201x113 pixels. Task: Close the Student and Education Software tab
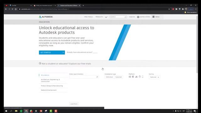[79, 6]
